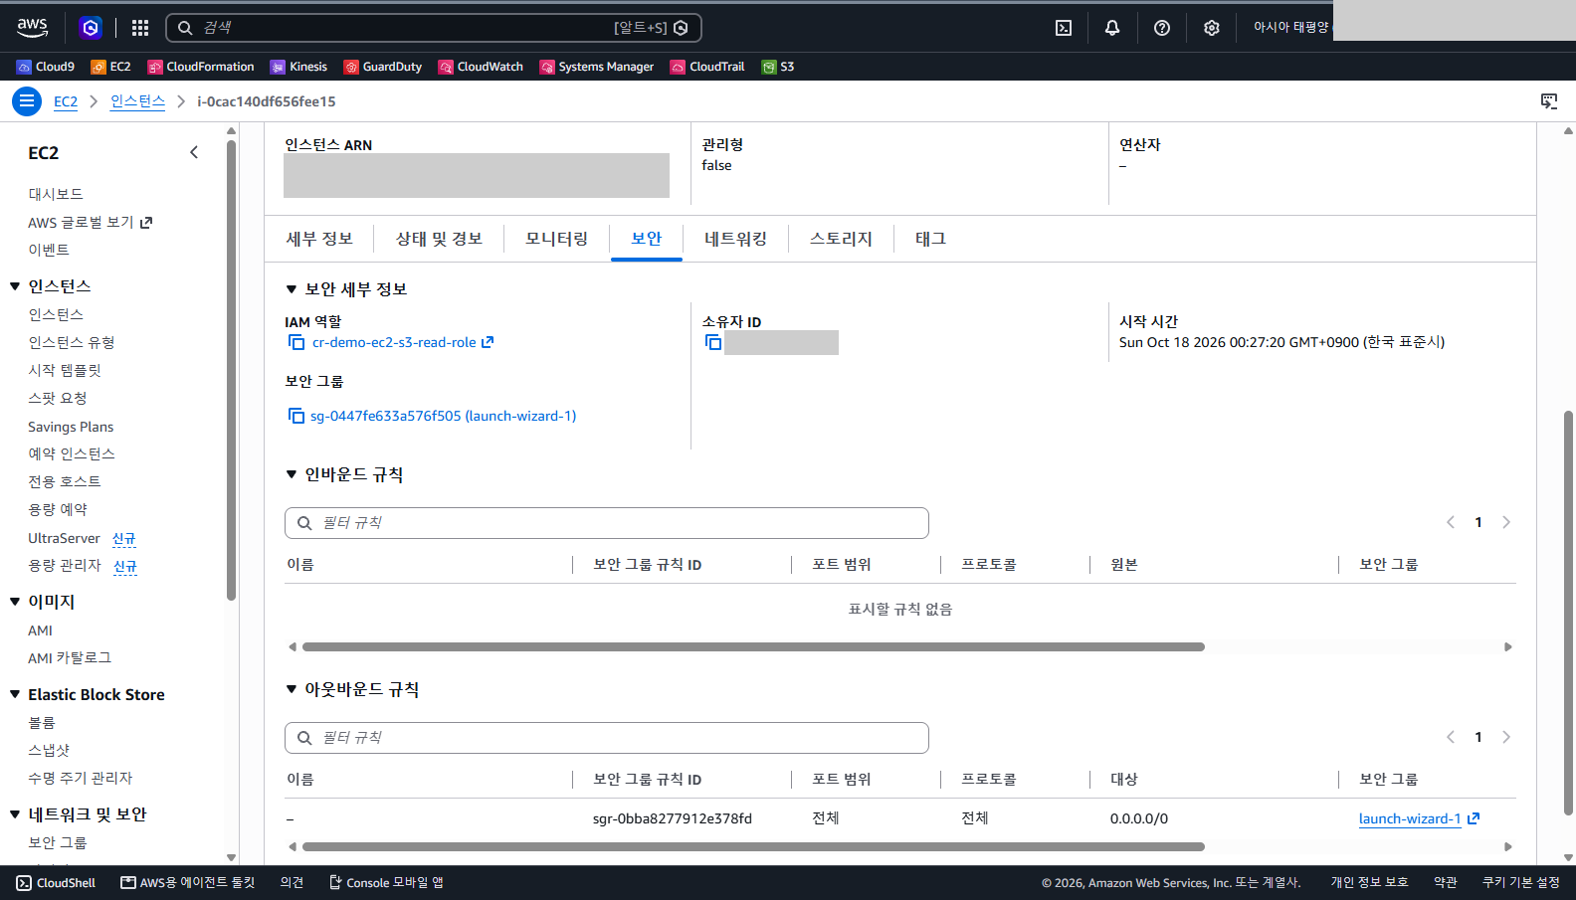The height and width of the screenshot is (900, 1576).
Task: Open GuardDuty bookmark shortcut
Action: coord(383,67)
